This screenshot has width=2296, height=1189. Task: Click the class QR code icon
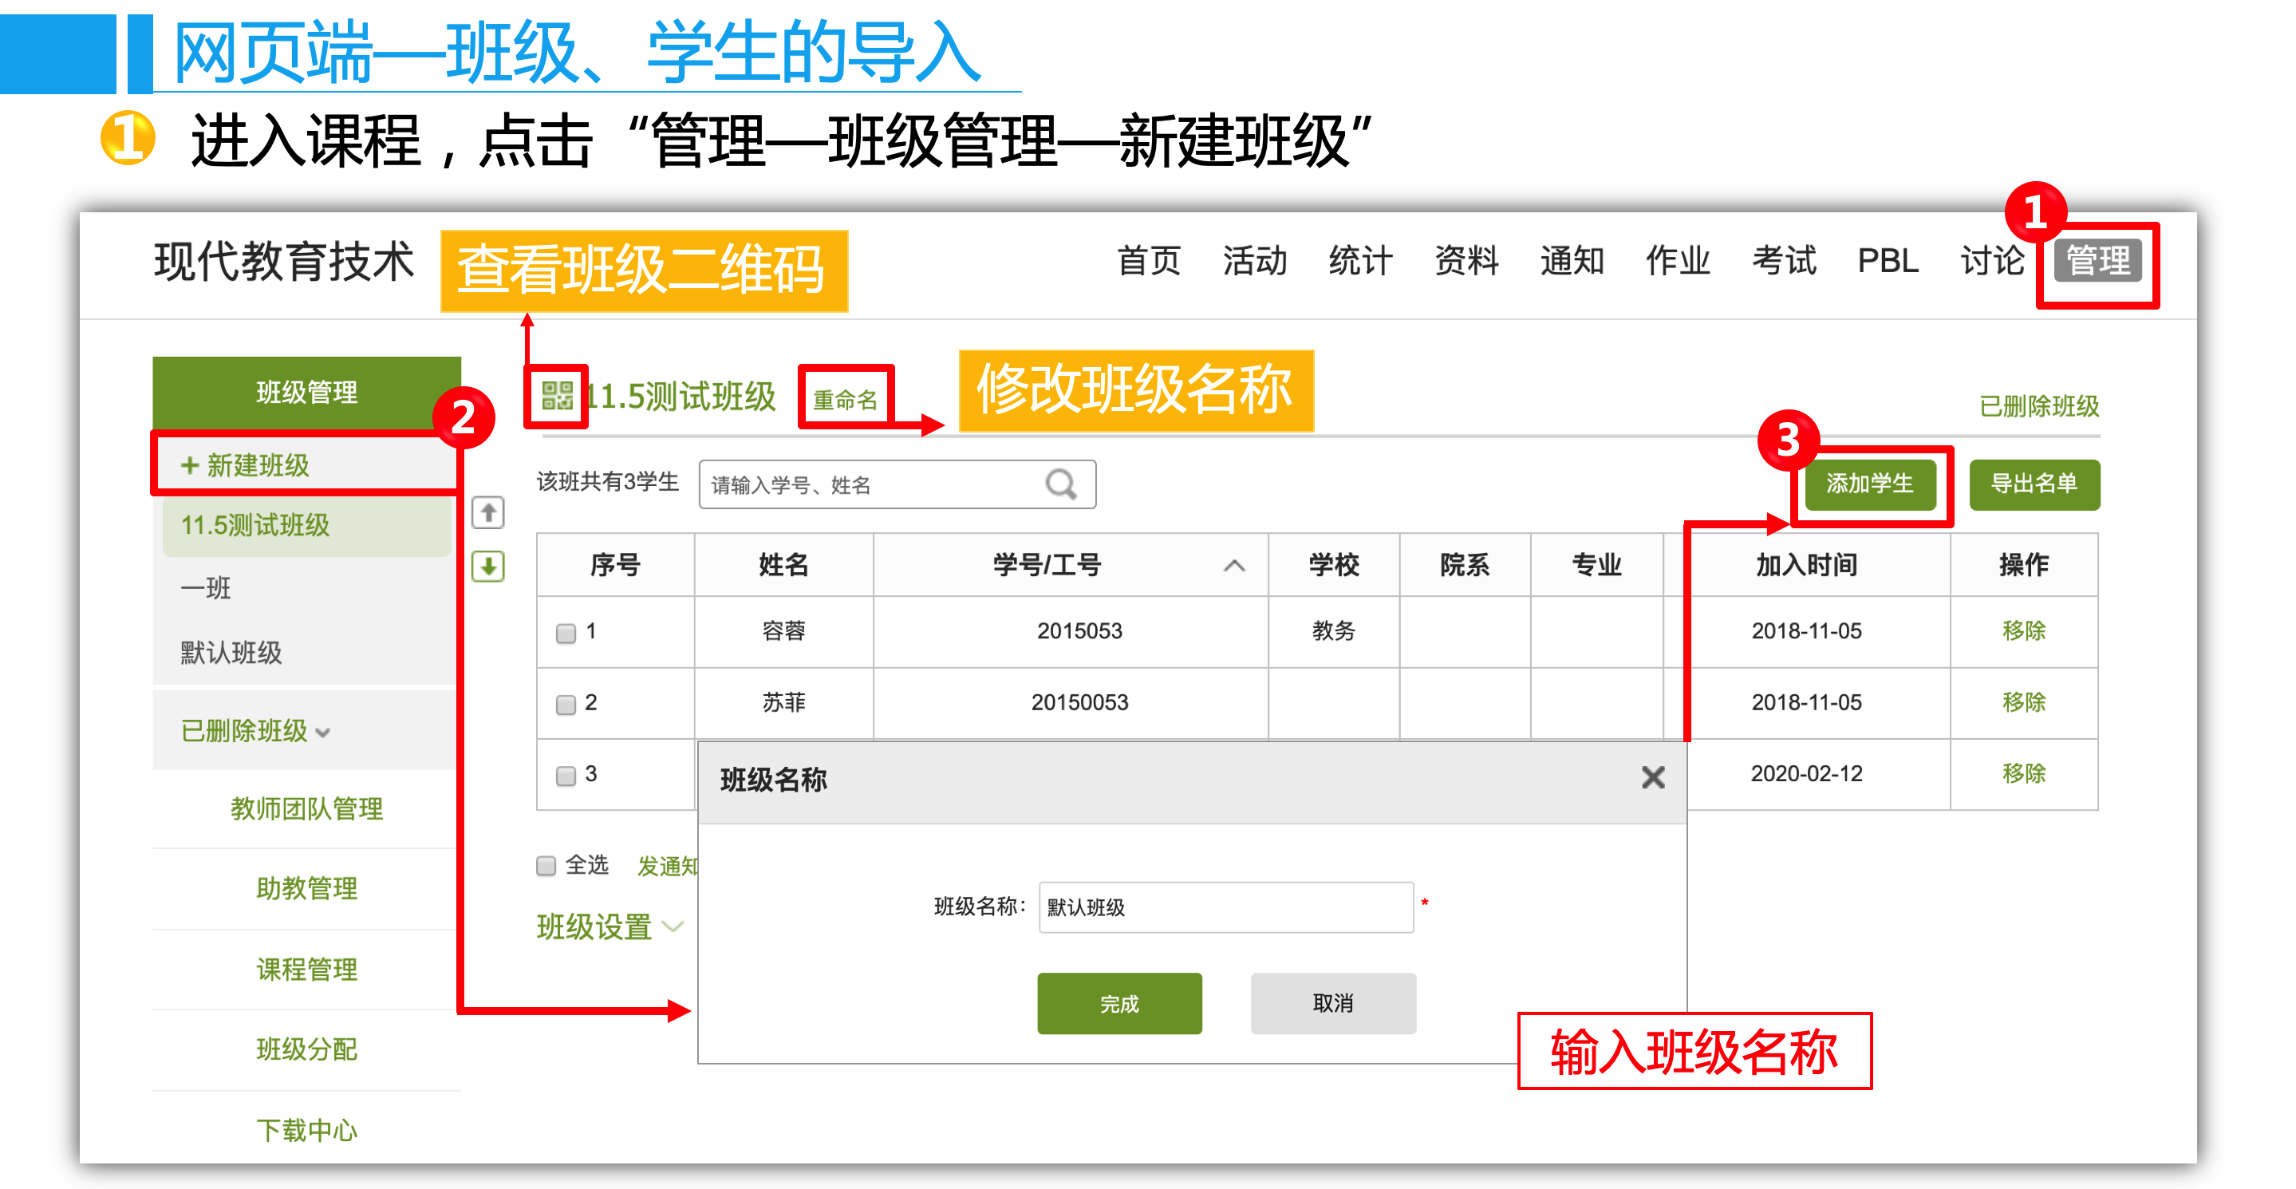click(x=557, y=395)
